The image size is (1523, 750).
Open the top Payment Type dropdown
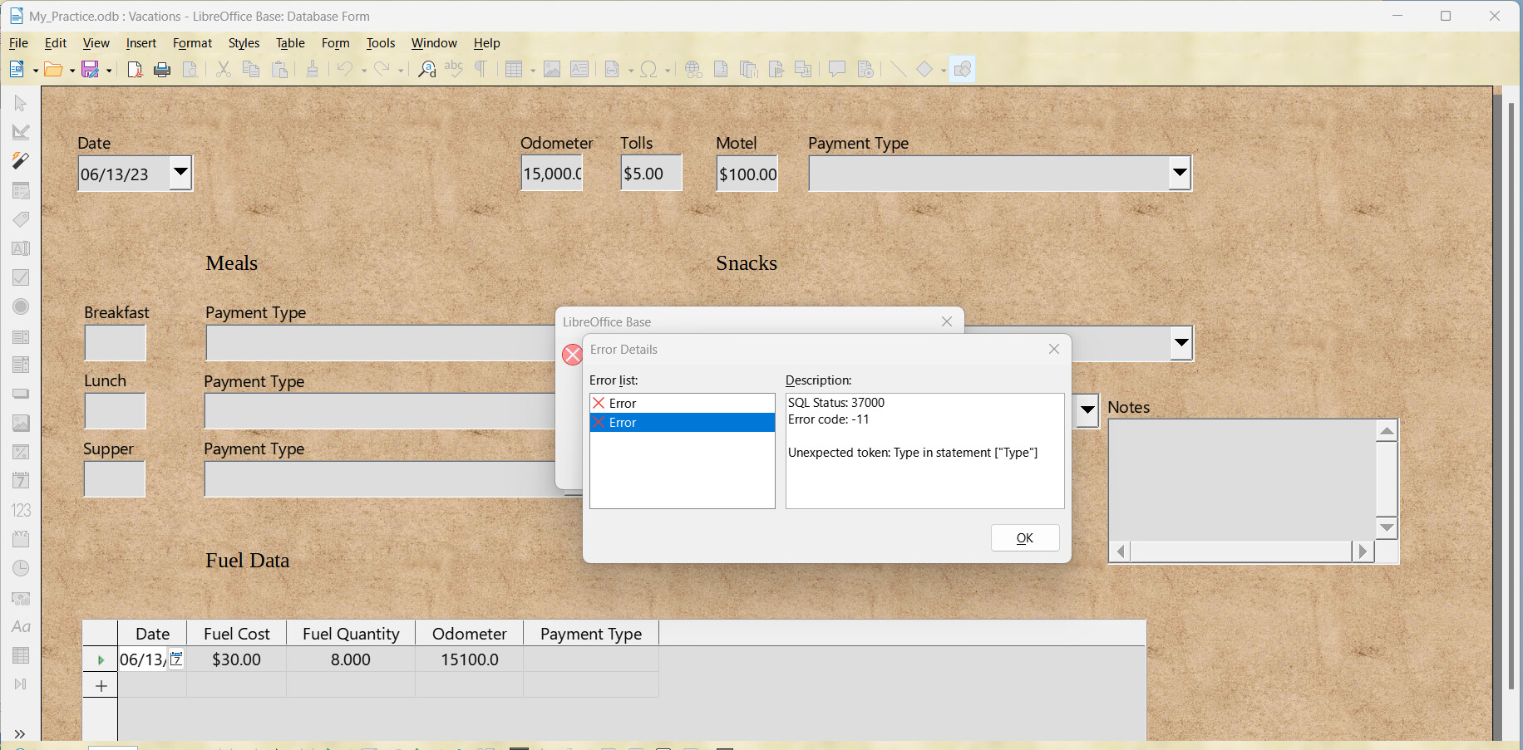click(1179, 174)
